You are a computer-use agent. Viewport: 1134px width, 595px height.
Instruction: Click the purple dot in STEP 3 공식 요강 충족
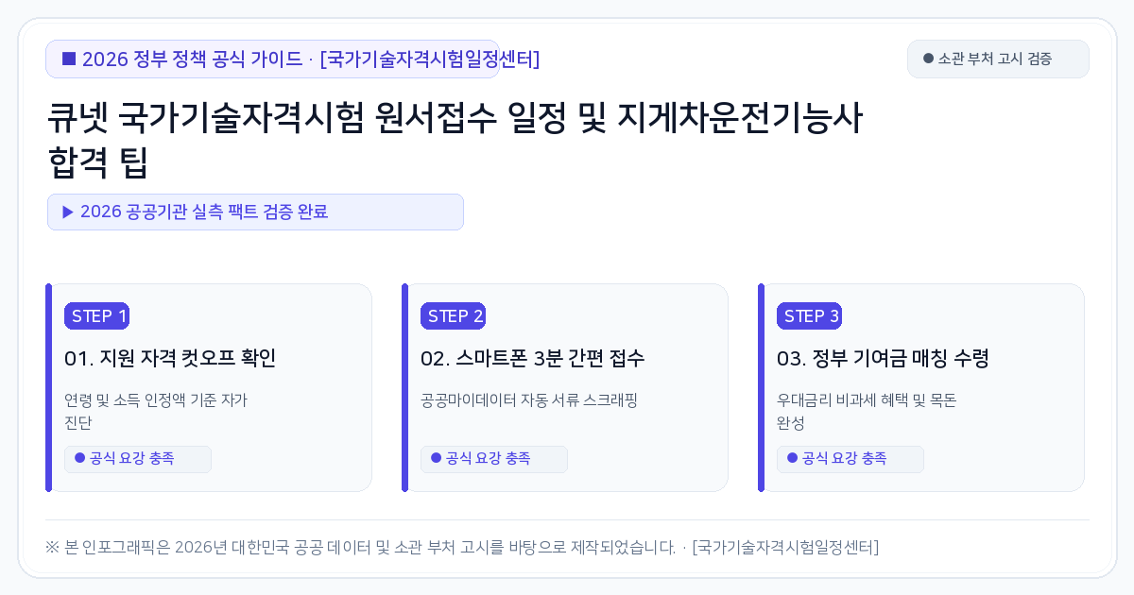(x=793, y=458)
